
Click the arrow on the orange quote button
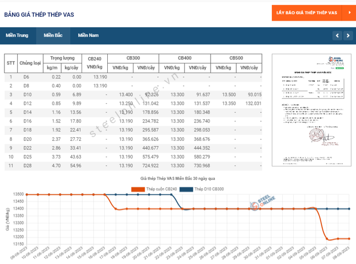pyautogui.click(x=350, y=13)
